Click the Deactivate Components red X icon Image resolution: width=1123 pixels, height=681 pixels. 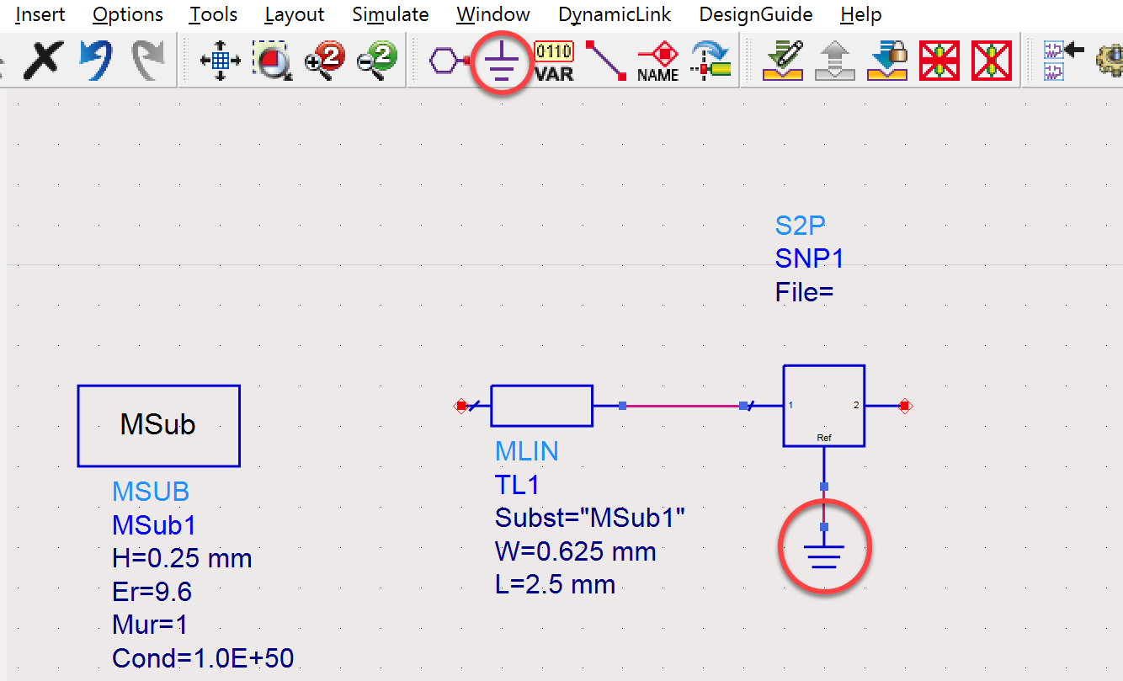(939, 61)
